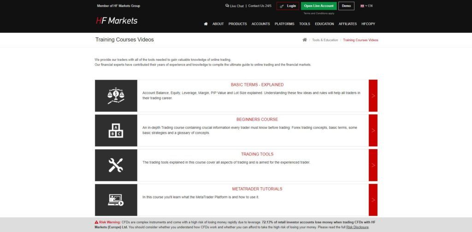Image resolution: width=472 pixels, height=232 pixels.
Task: Click the Beginners Course in-depth trading description
Action: [x=249, y=130]
